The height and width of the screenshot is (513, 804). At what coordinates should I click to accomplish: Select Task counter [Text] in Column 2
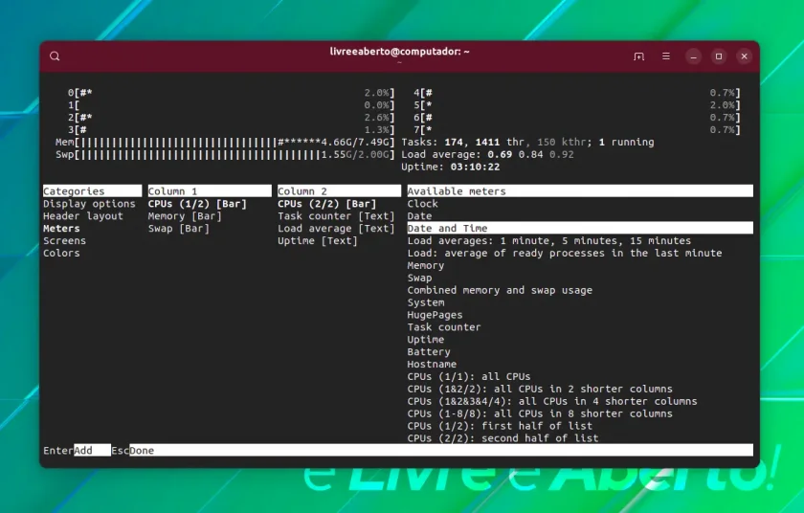pos(336,215)
